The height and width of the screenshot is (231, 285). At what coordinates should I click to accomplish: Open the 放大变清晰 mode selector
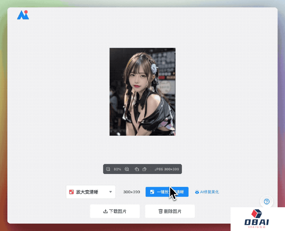[x=90, y=192]
